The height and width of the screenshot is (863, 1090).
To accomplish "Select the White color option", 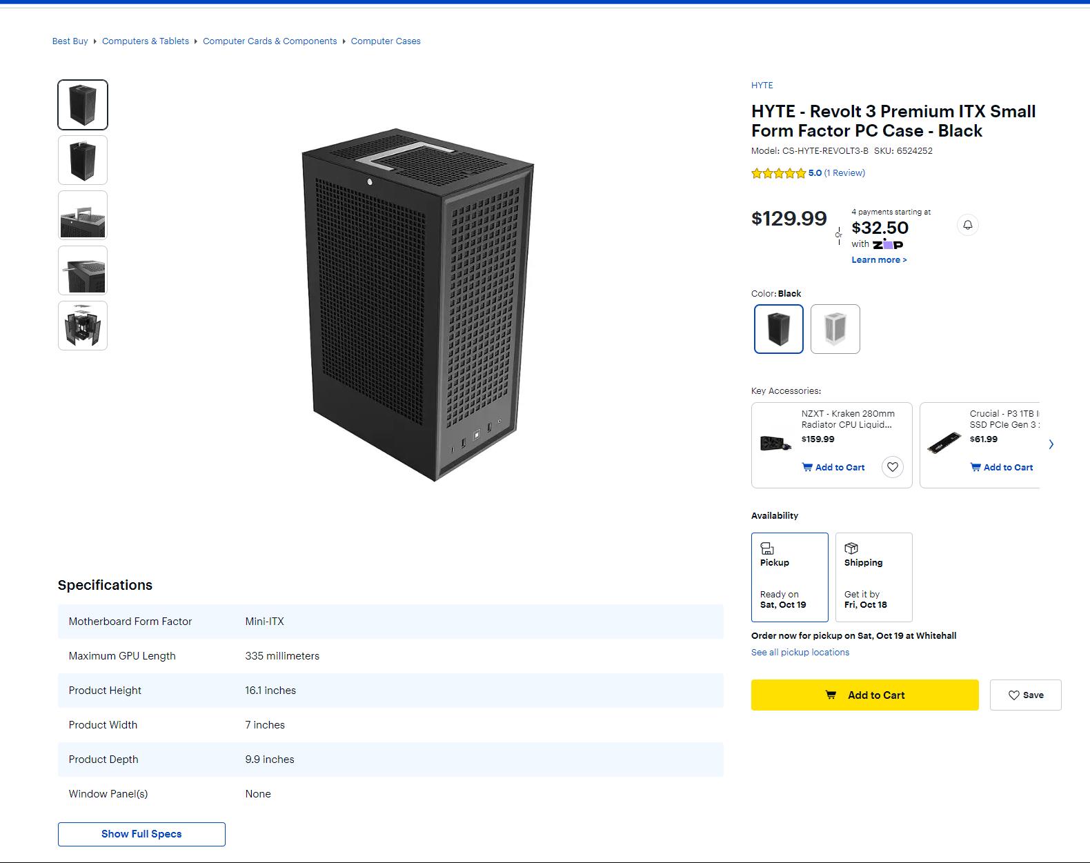I will [835, 329].
